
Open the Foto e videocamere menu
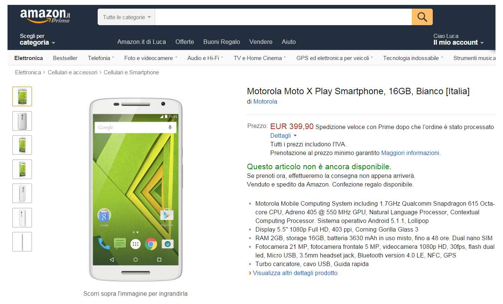pos(151,58)
